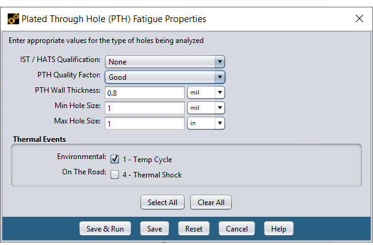Open the Max Hole Size unit dropdown
The height and width of the screenshot is (245, 373).
tap(206, 123)
